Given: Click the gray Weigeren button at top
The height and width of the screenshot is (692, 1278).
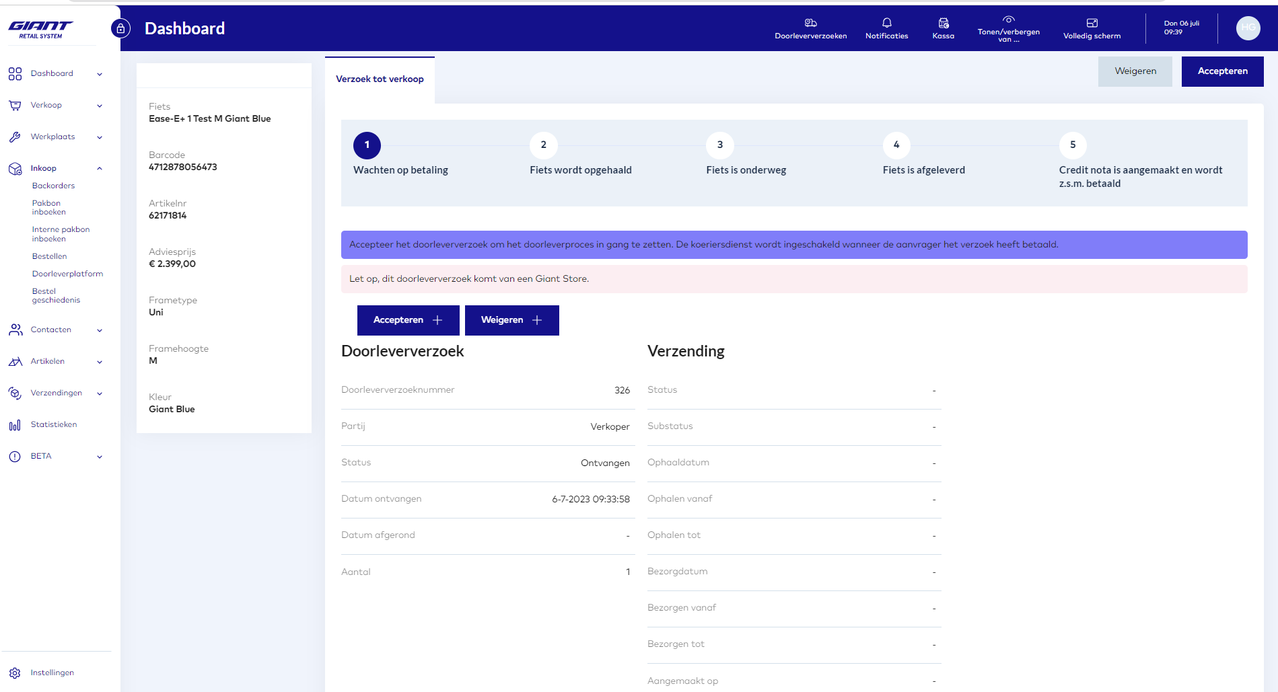Looking at the screenshot, I should click(x=1135, y=71).
